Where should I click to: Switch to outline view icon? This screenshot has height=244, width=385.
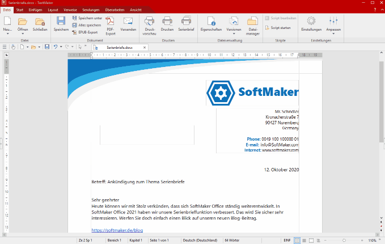pyautogui.click(x=318, y=241)
